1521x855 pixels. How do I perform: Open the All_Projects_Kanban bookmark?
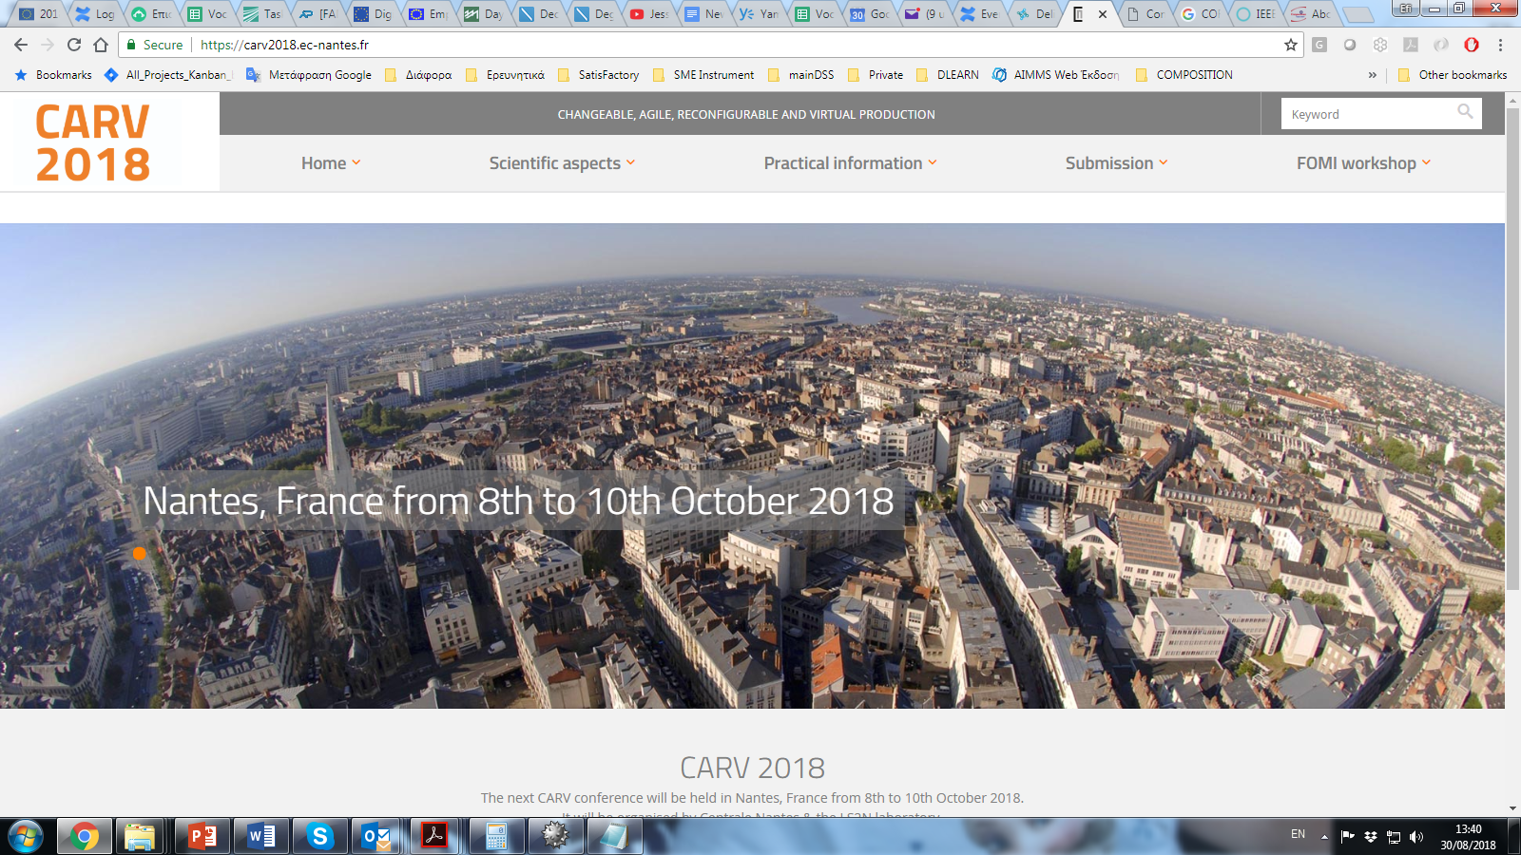(x=168, y=75)
